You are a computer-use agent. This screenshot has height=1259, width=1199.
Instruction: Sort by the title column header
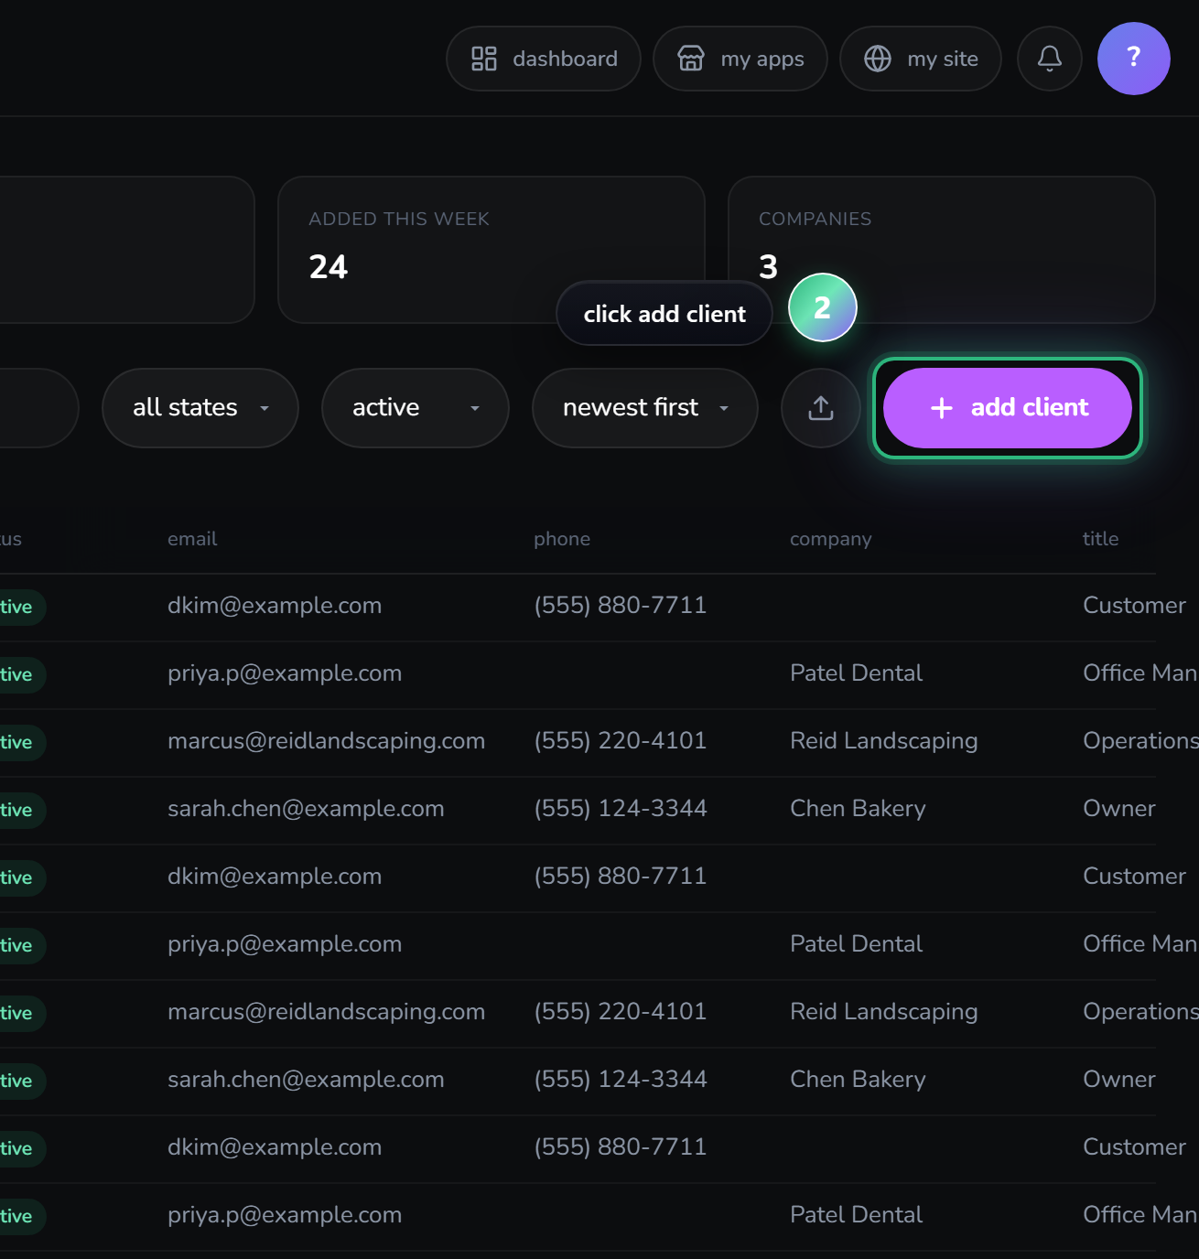point(1100,539)
